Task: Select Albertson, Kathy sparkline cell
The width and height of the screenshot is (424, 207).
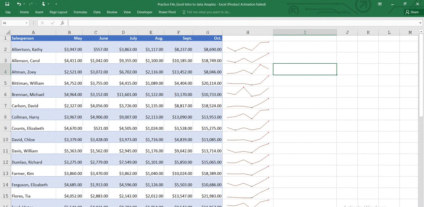Action: (x=248, y=47)
